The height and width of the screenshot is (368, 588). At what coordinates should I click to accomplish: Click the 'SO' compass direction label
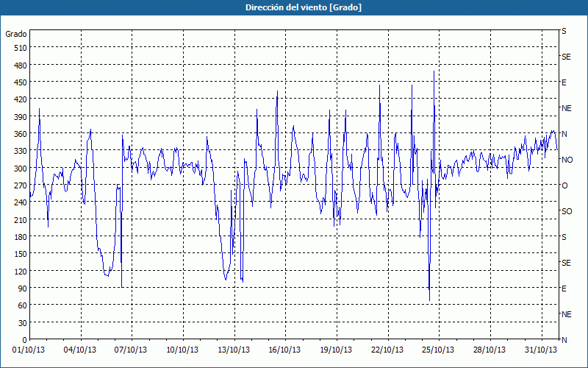pos(567,211)
